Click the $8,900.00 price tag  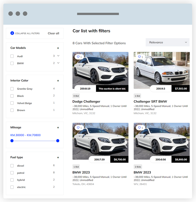point(181,159)
